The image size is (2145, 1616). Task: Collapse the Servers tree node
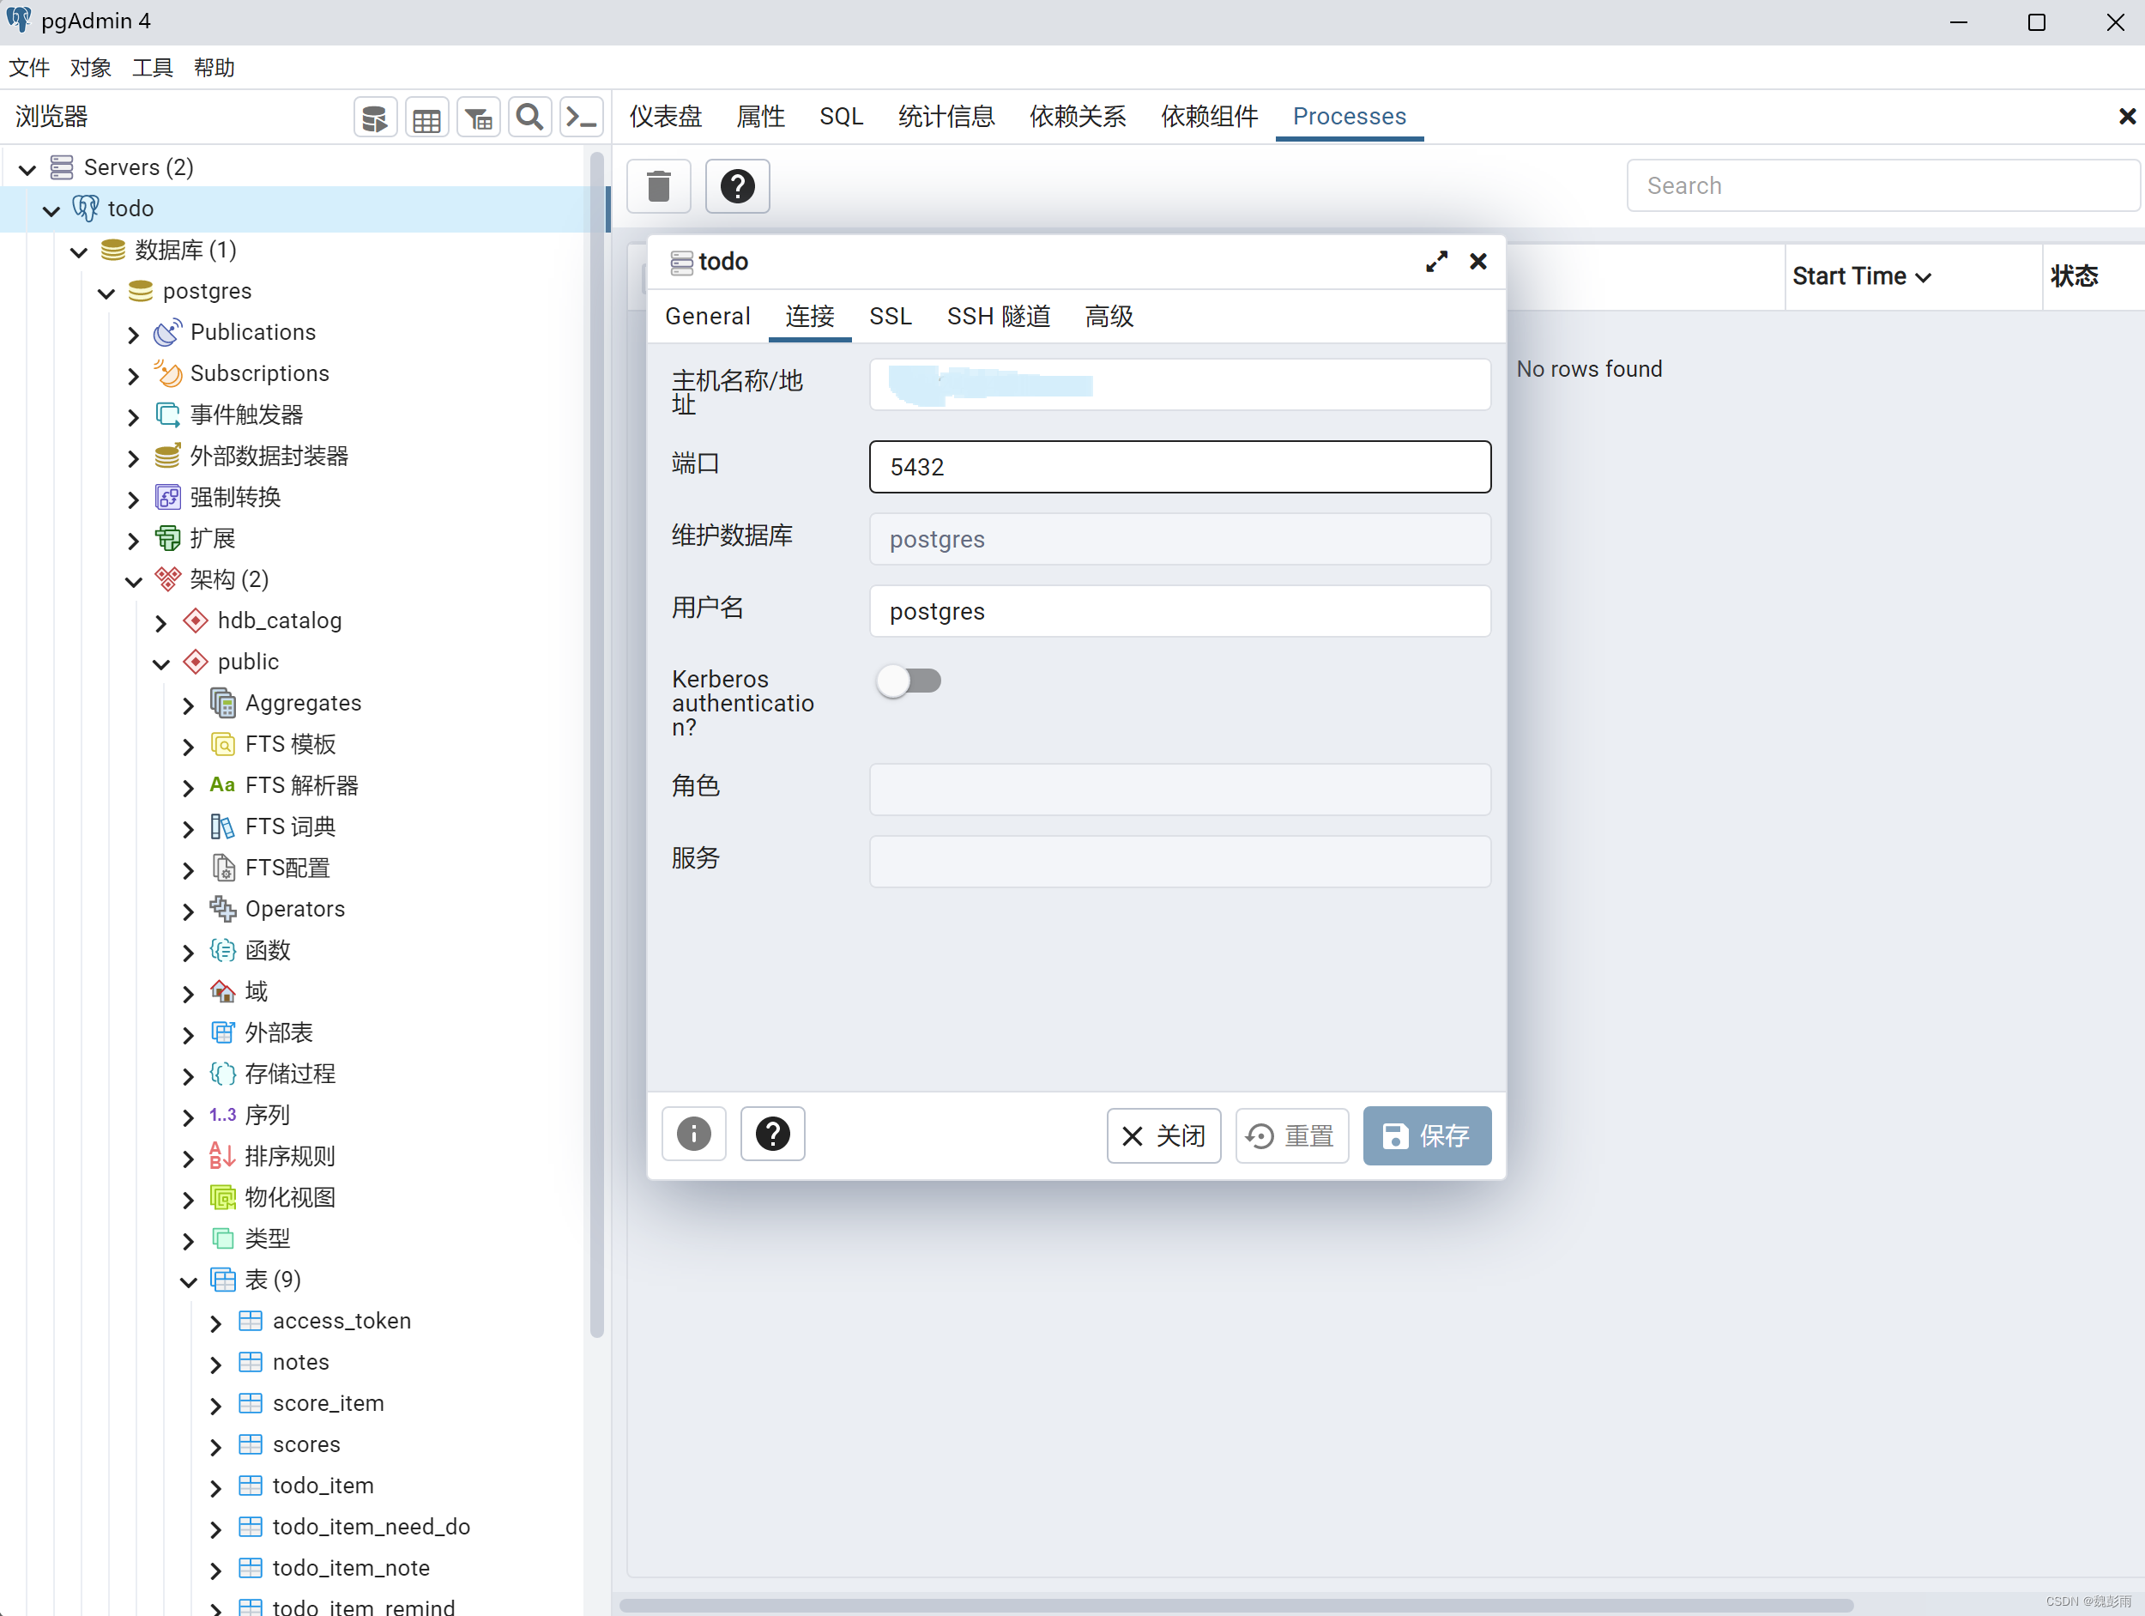(x=27, y=170)
